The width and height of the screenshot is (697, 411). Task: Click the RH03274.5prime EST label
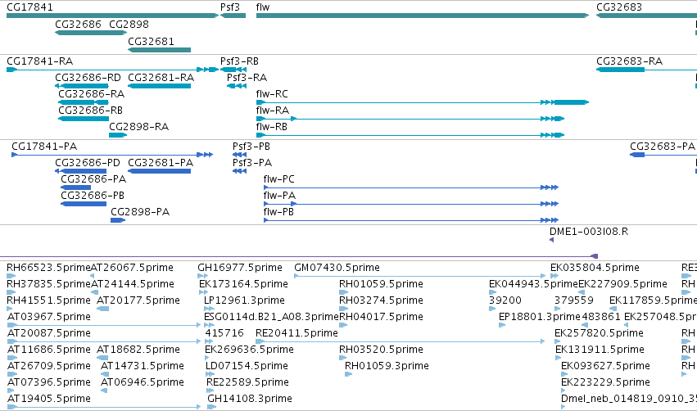click(x=382, y=300)
